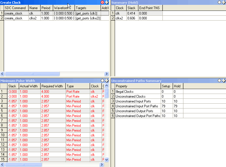Screen dimensions: 226x167
Task: Click the plus icon in Create Clock header
Action: point(107,2)
